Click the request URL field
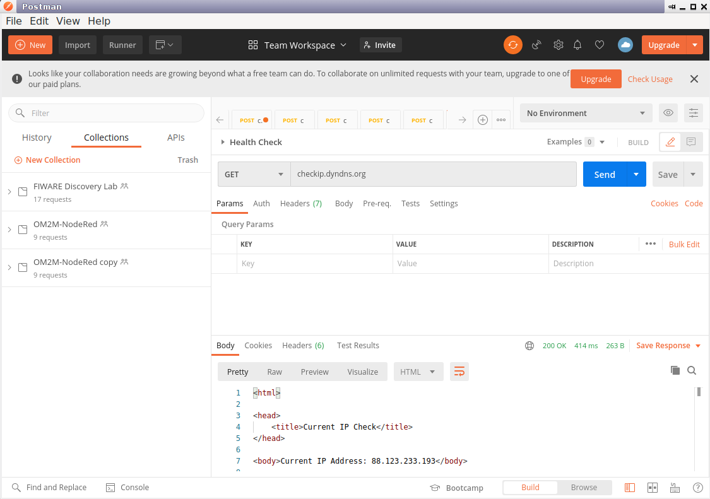710x499 pixels. pos(434,174)
